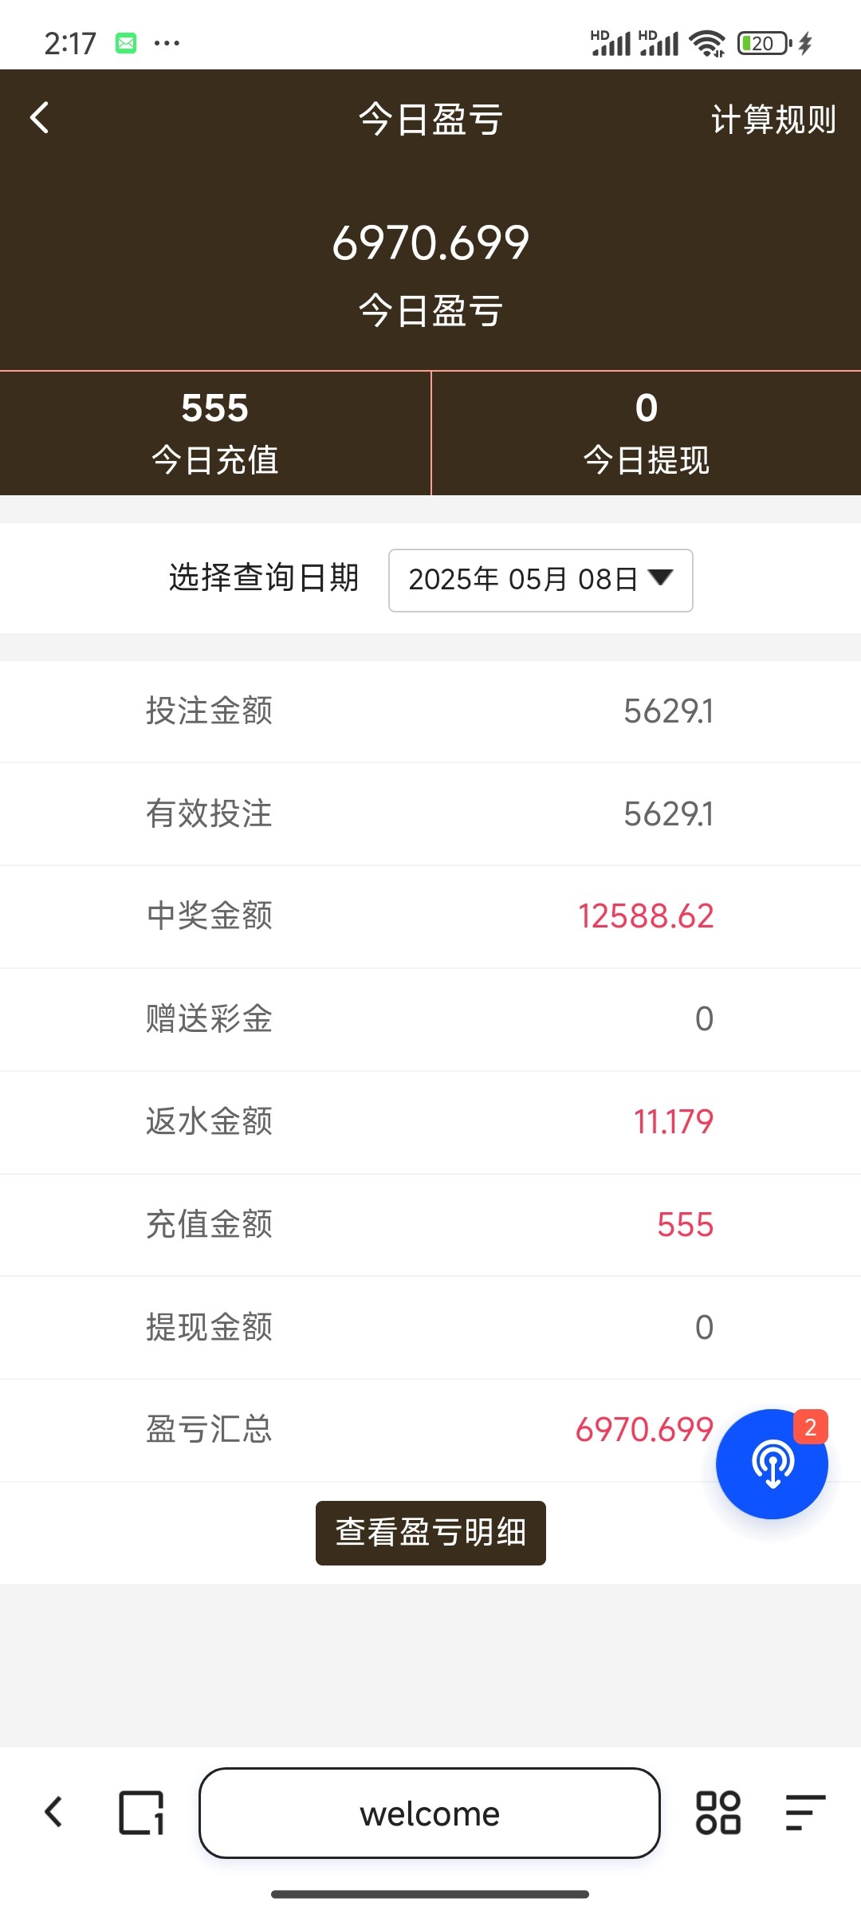This screenshot has height=1914, width=861.
Task: Open the browser tabs window icon
Action: [x=141, y=1813]
